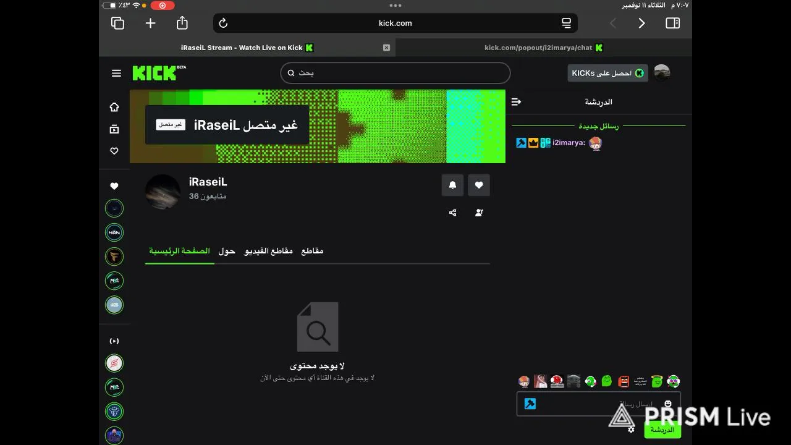The image size is (791, 445).
Task: Click the red screen recording indicator
Action: (x=163, y=5)
